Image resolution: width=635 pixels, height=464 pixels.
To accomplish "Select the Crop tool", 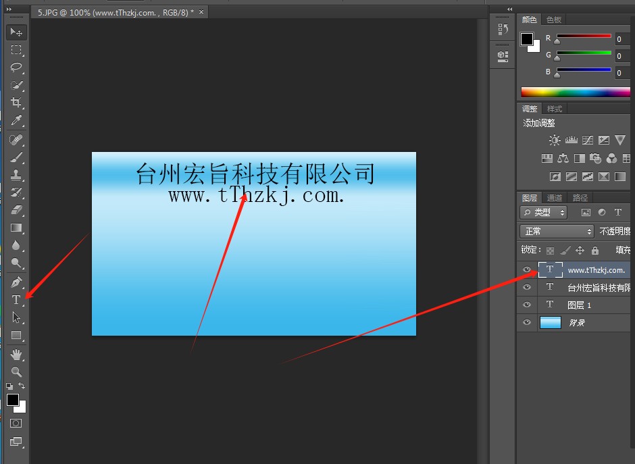I will pos(16,103).
